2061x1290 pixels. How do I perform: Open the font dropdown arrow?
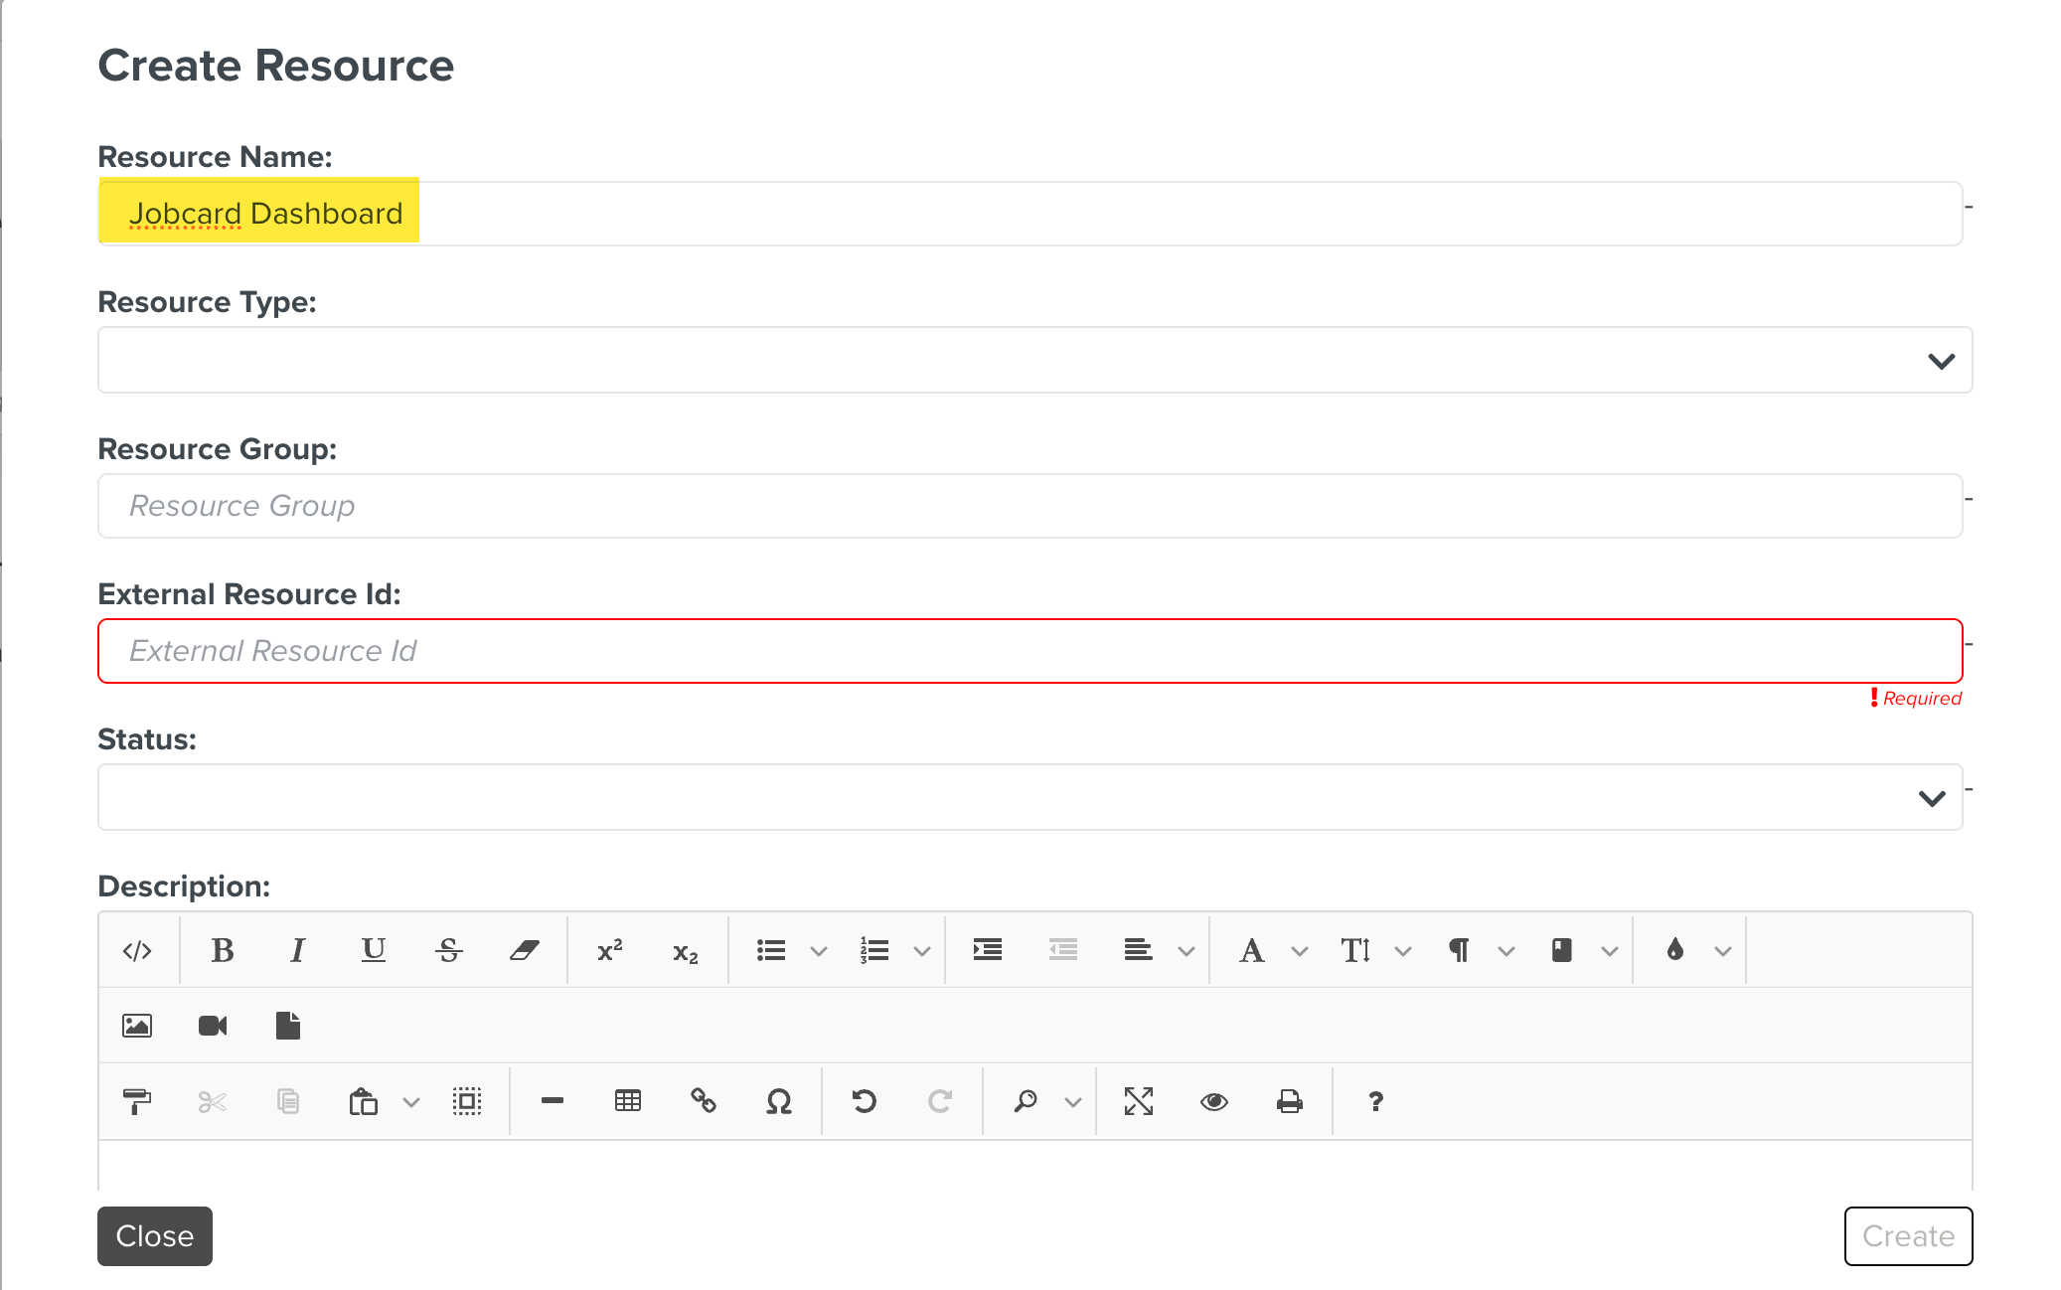click(1300, 951)
